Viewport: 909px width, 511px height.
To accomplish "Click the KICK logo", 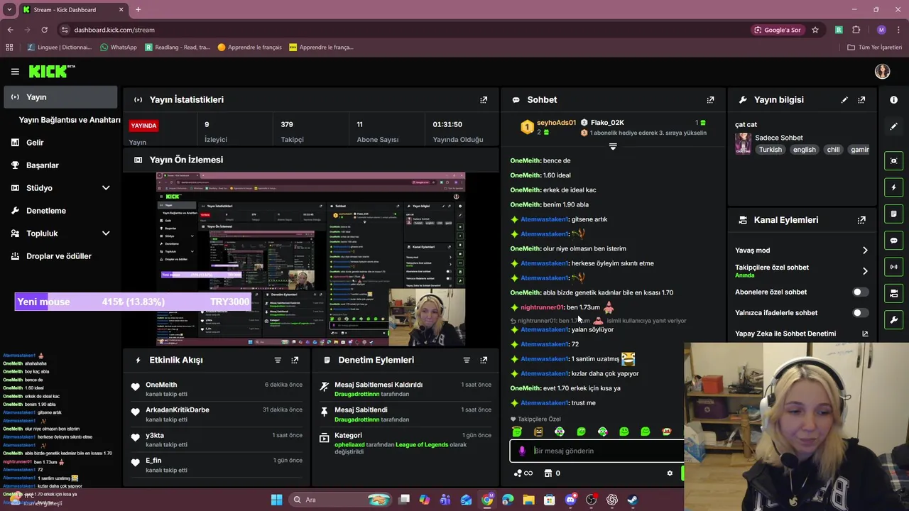I will tap(51, 71).
